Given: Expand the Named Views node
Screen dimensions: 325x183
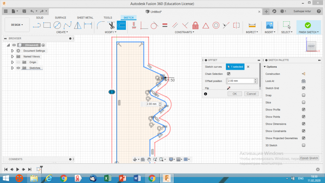Looking at the screenshot, I should [x=12, y=57].
